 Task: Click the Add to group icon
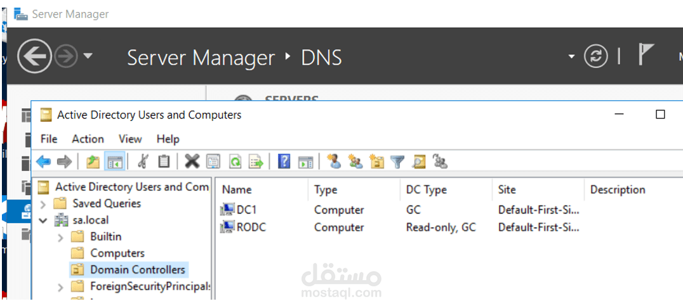441,162
